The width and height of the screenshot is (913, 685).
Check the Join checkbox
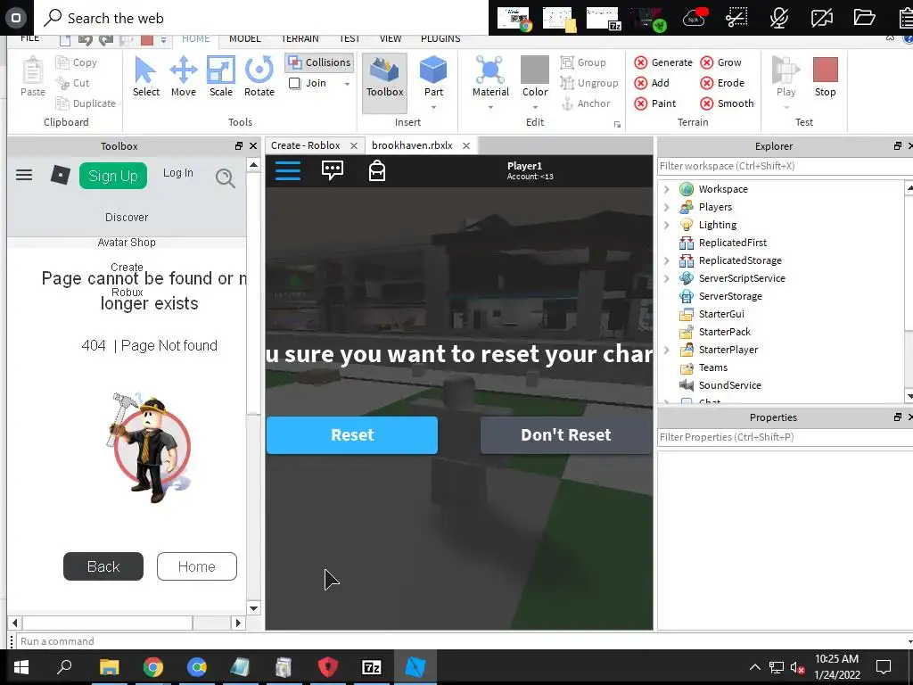tap(294, 83)
